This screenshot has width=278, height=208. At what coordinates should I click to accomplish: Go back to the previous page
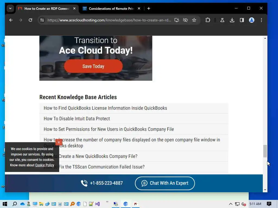[11, 20]
